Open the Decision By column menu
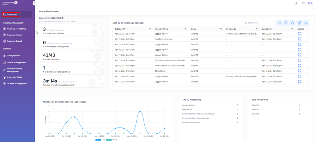This screenshot has height=142, width=316. coord(257,29)
